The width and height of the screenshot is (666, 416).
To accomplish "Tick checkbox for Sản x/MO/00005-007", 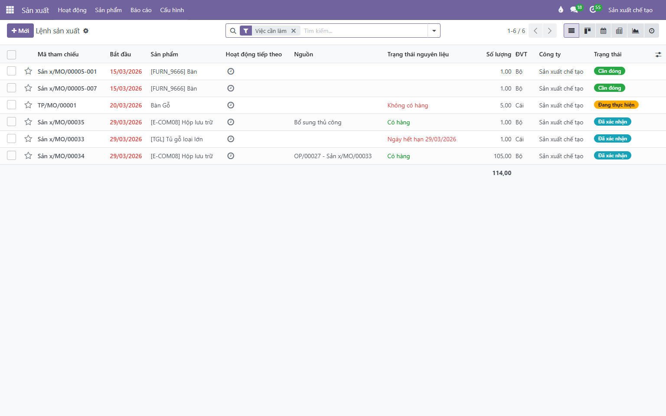I will coord(12,88).
